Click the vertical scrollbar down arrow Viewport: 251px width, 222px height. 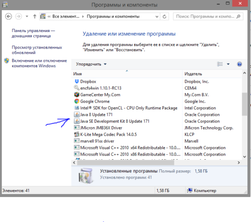coord(244,157)
